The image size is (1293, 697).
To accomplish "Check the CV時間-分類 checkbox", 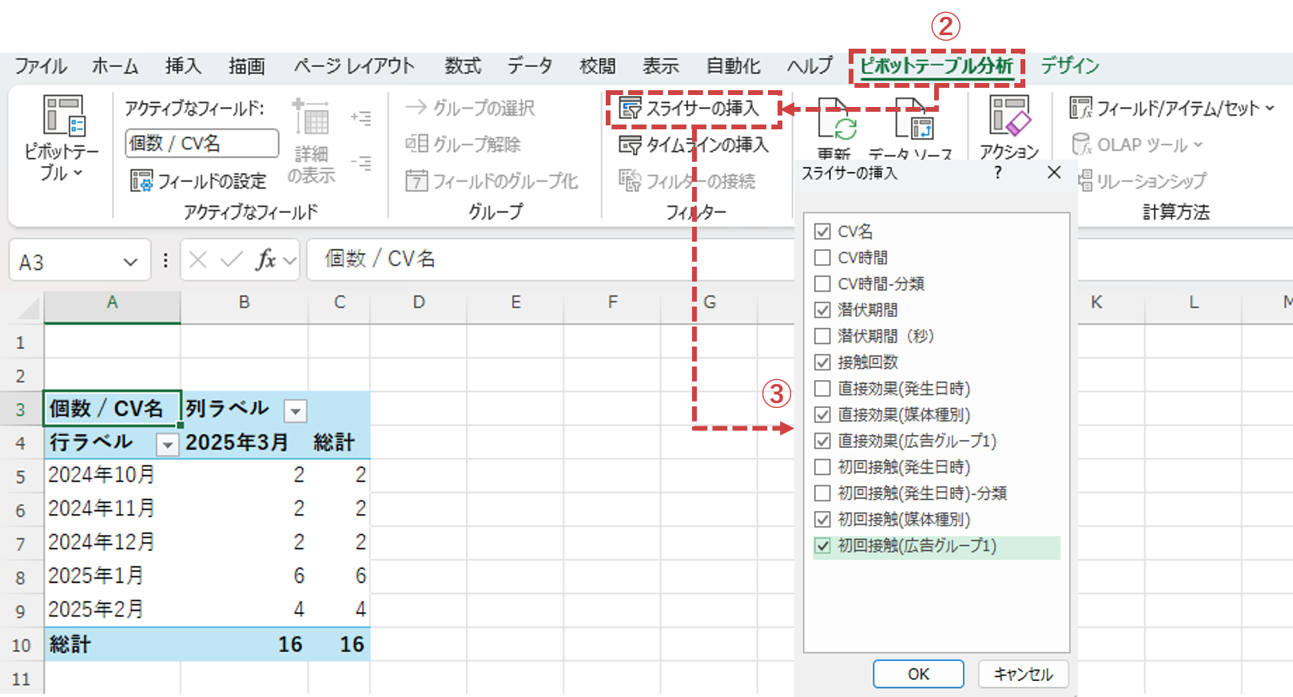I will [x=822, y=283].
